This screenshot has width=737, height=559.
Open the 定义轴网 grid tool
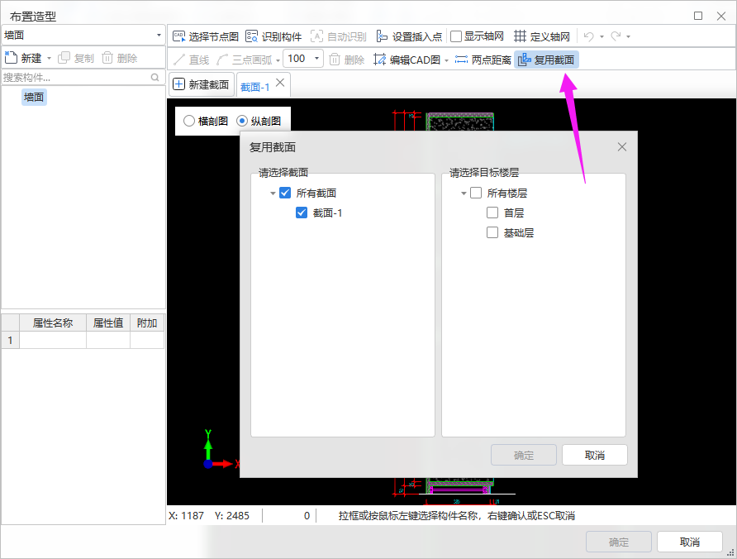[520, 36]
